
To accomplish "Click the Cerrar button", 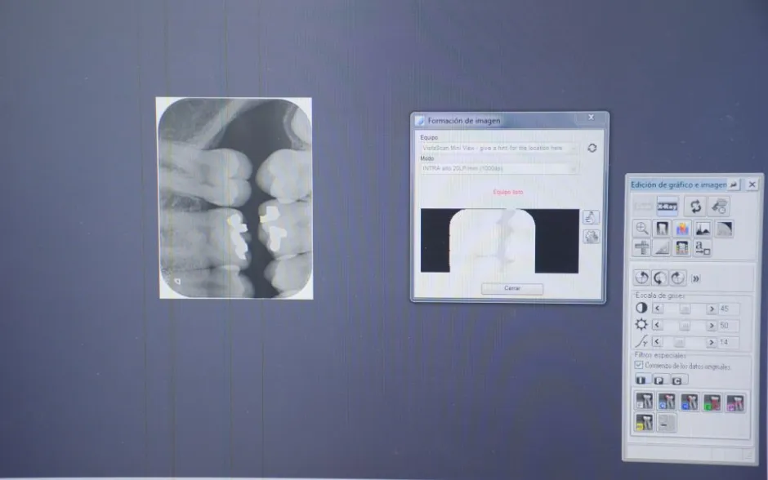I will pos(511,289).
